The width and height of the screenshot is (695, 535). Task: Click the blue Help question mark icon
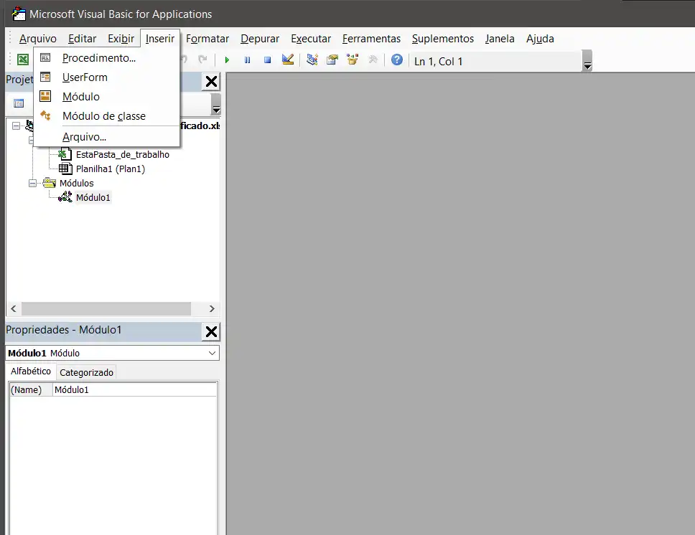[396, 60]
